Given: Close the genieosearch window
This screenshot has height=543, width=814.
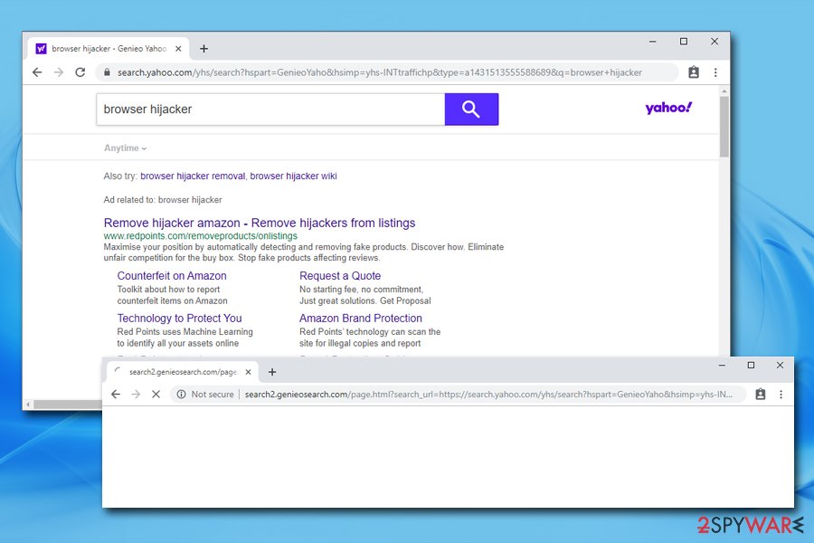Looking at the screenshot, I should point(780,366).
